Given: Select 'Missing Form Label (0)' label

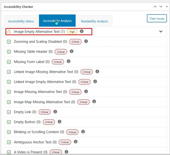Looking at the screenshot, I should tap(32, 62).
